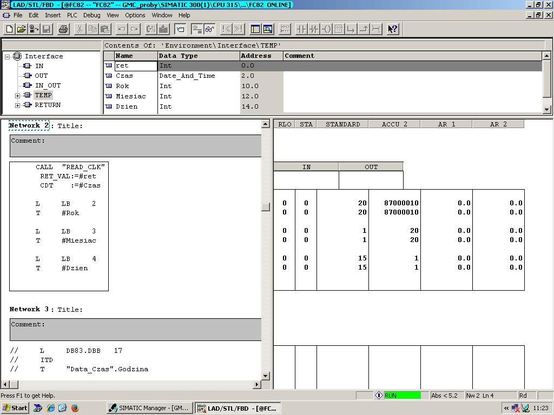554x415 pixels.
Task: Open the File menu
Action: coord(18,15)
